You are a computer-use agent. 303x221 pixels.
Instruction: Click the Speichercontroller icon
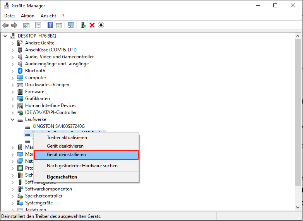(20, 196)
